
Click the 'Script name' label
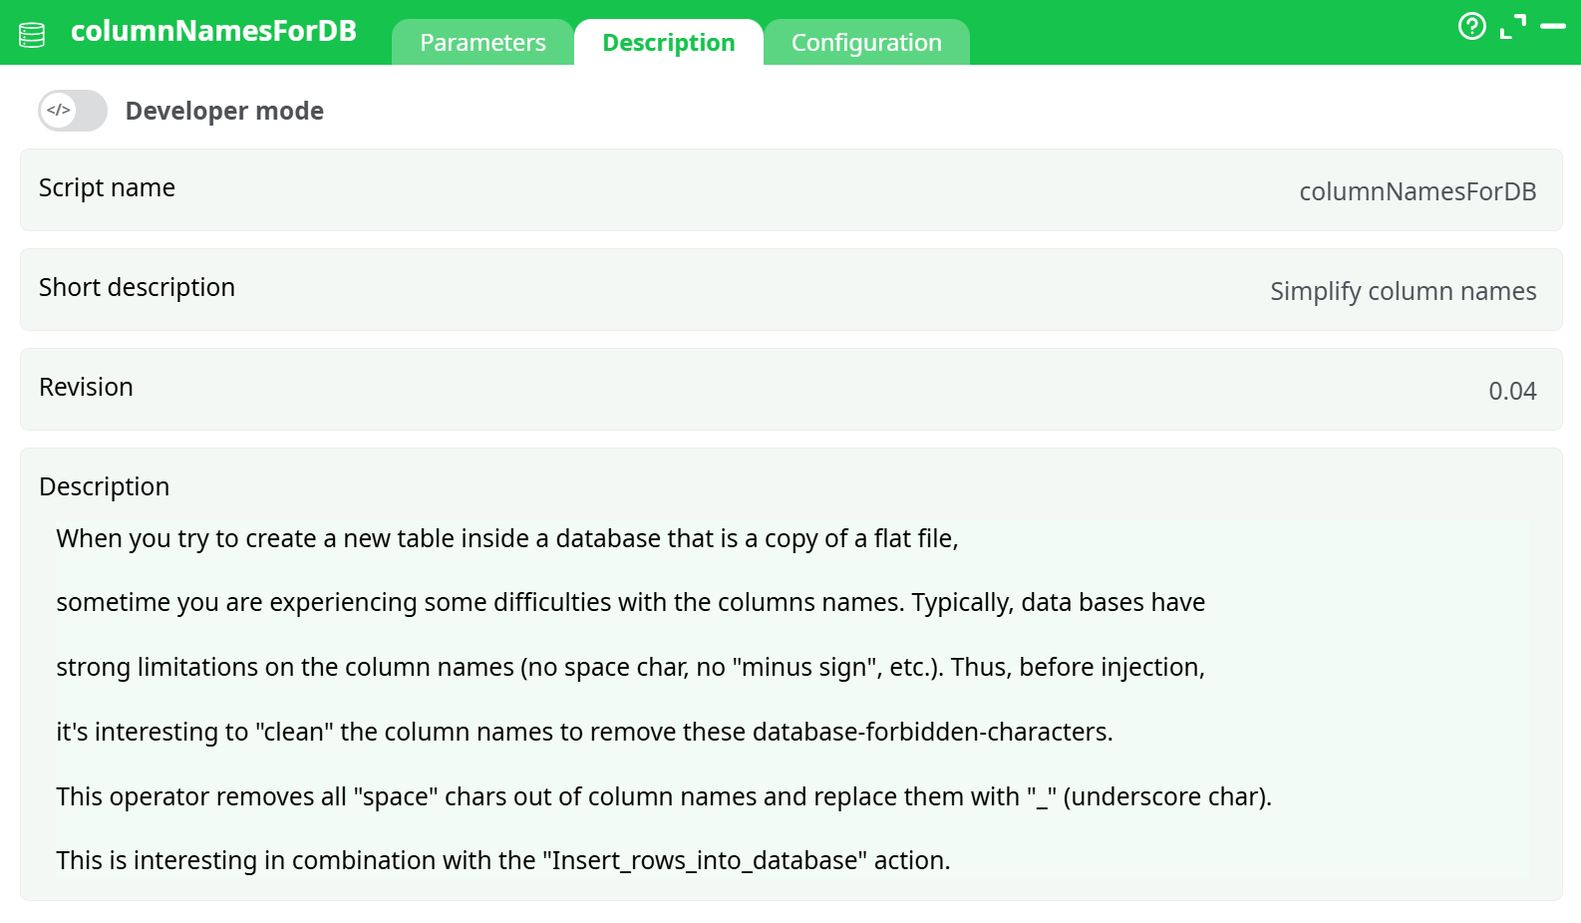coord(107,187)
